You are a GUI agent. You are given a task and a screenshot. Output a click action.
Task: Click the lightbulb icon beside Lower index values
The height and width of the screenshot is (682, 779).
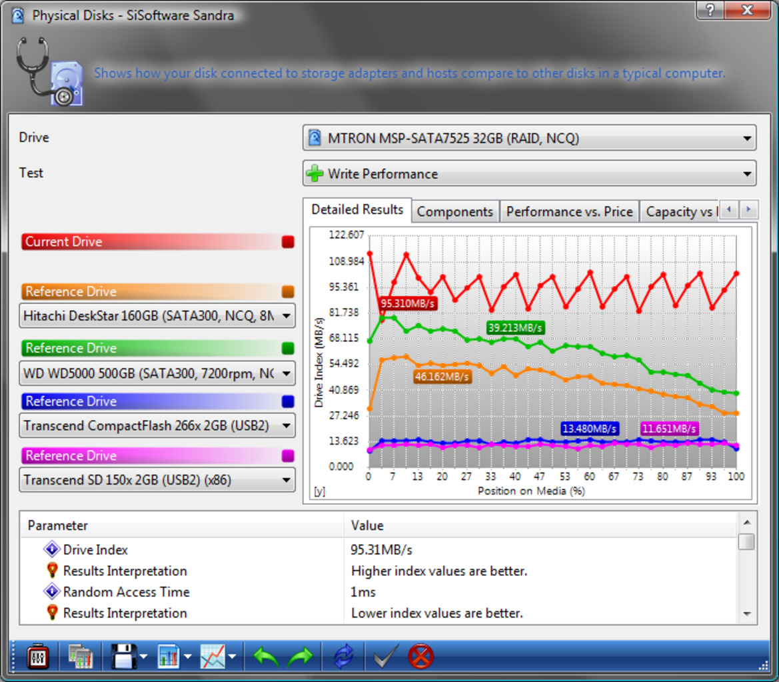point(52,613)
